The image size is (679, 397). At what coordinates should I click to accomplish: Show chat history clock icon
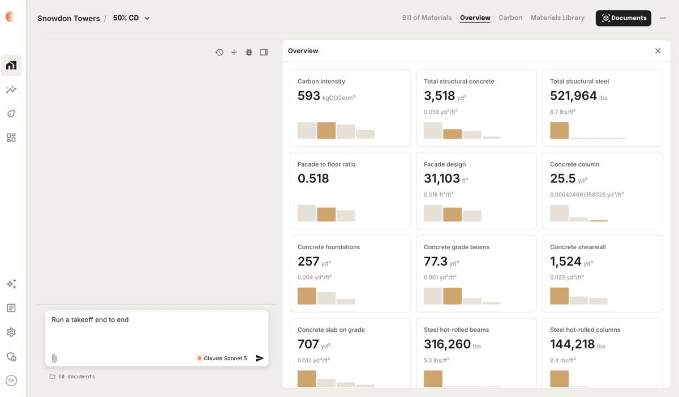coord(220,52)
